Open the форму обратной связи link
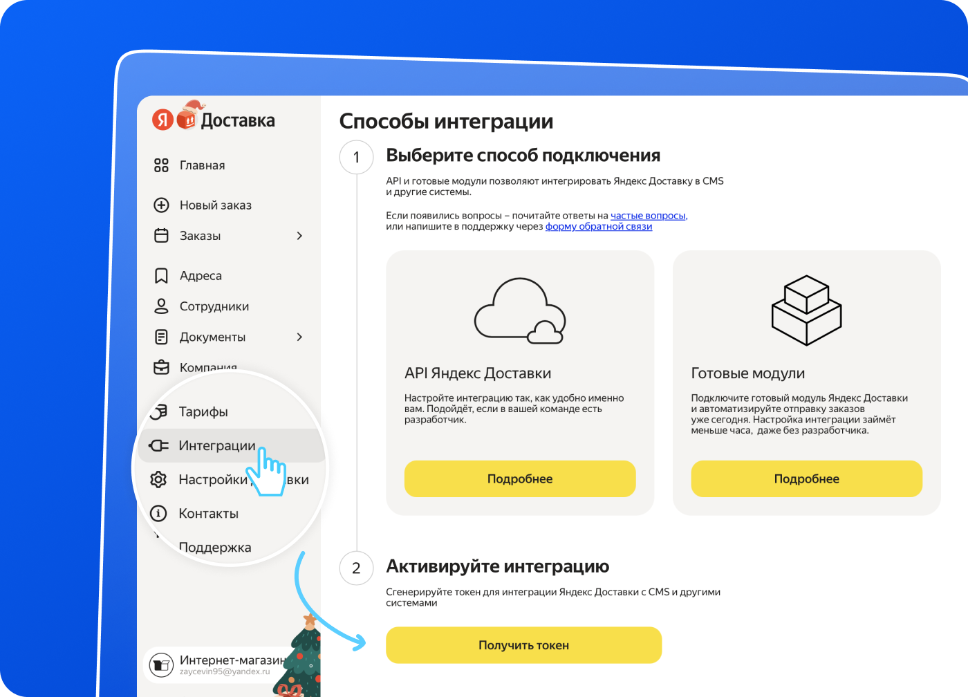This screenshot has width=968, height=697. click(599, 226)
